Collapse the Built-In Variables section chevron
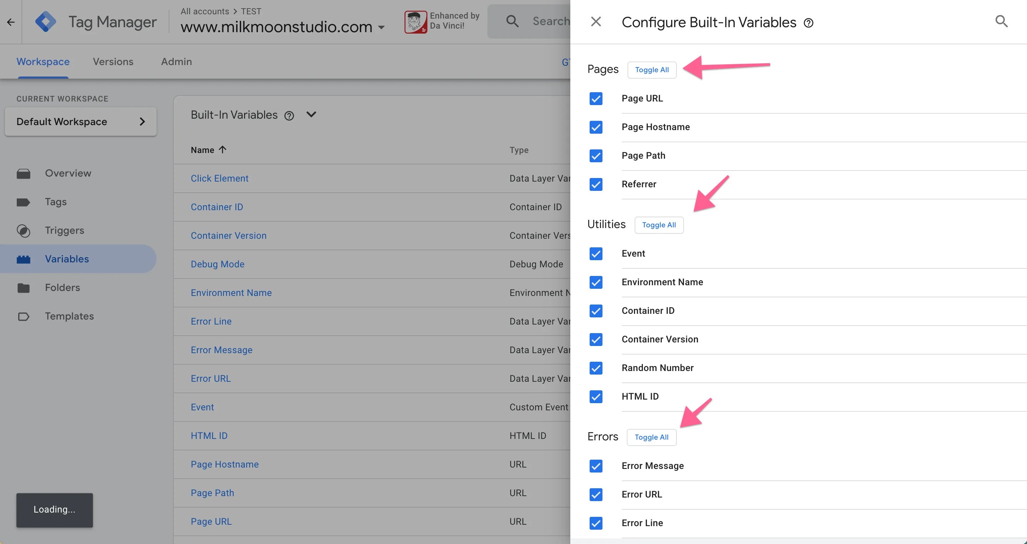This screenshot has height=544, width=1027. click(311, 114)
